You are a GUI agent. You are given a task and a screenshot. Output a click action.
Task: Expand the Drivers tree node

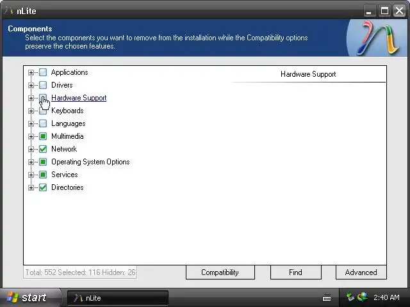(x=31, y=85)
